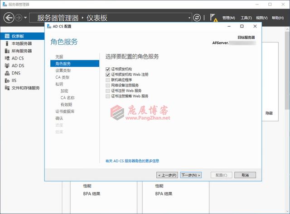Open left tile BPA 结果 entry

tap(92, 194)
